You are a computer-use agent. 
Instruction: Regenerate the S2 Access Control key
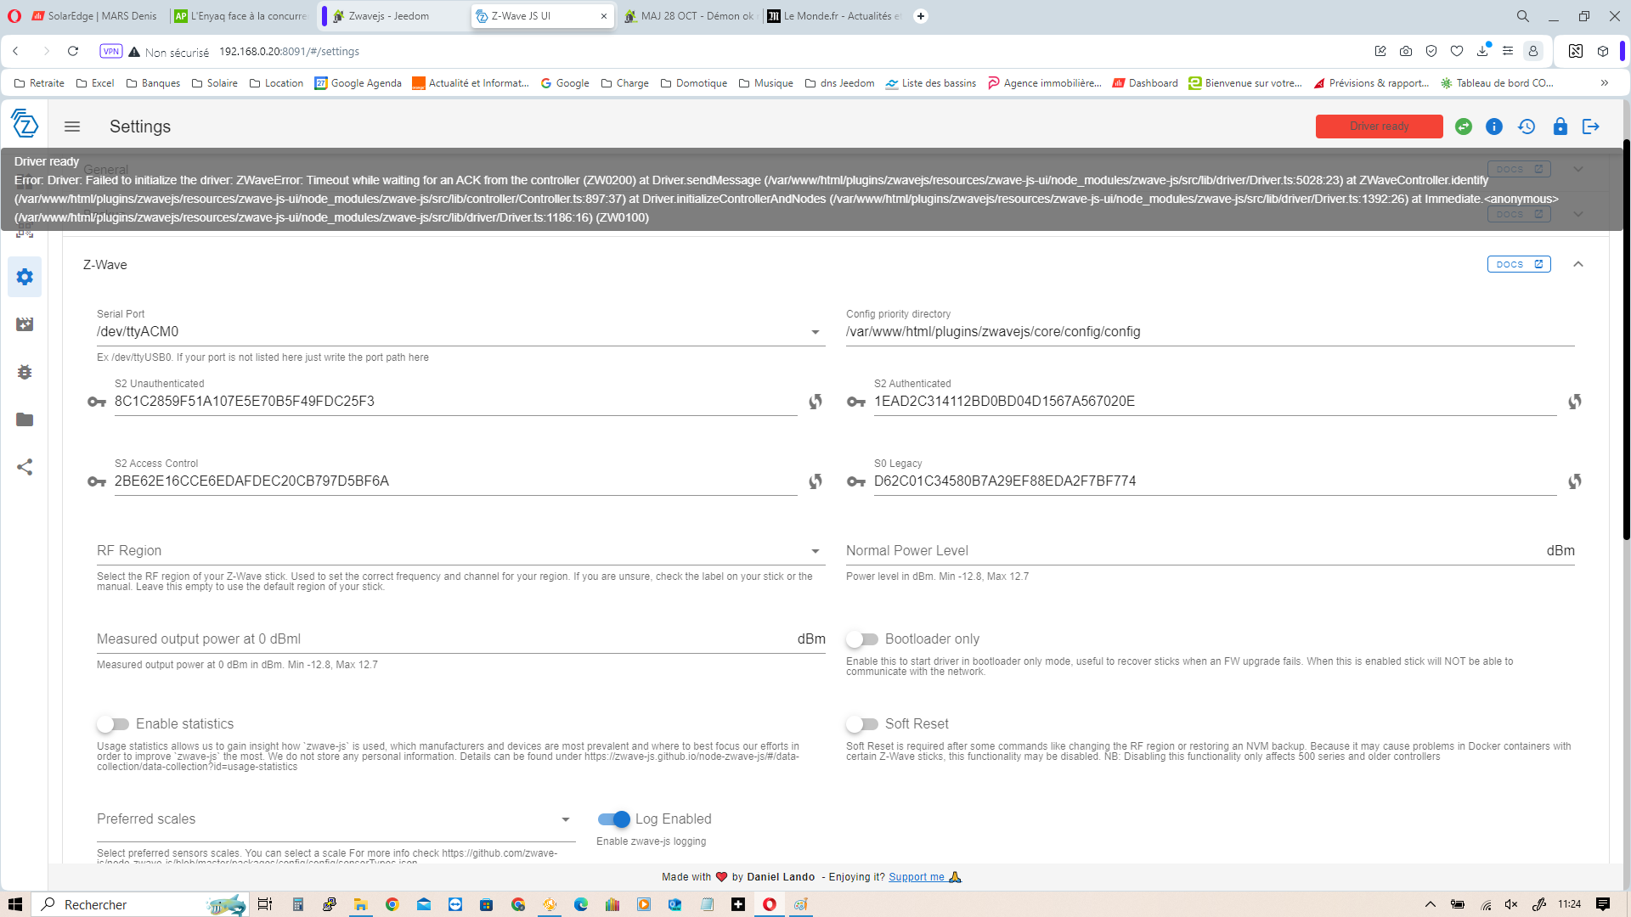click(815, 481)
